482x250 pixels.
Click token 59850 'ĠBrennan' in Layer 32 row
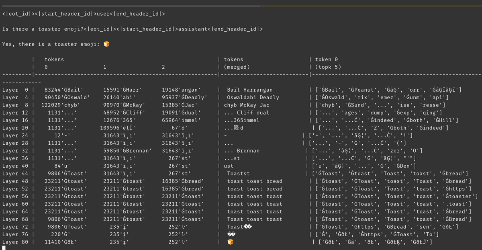tap(127, 151)
